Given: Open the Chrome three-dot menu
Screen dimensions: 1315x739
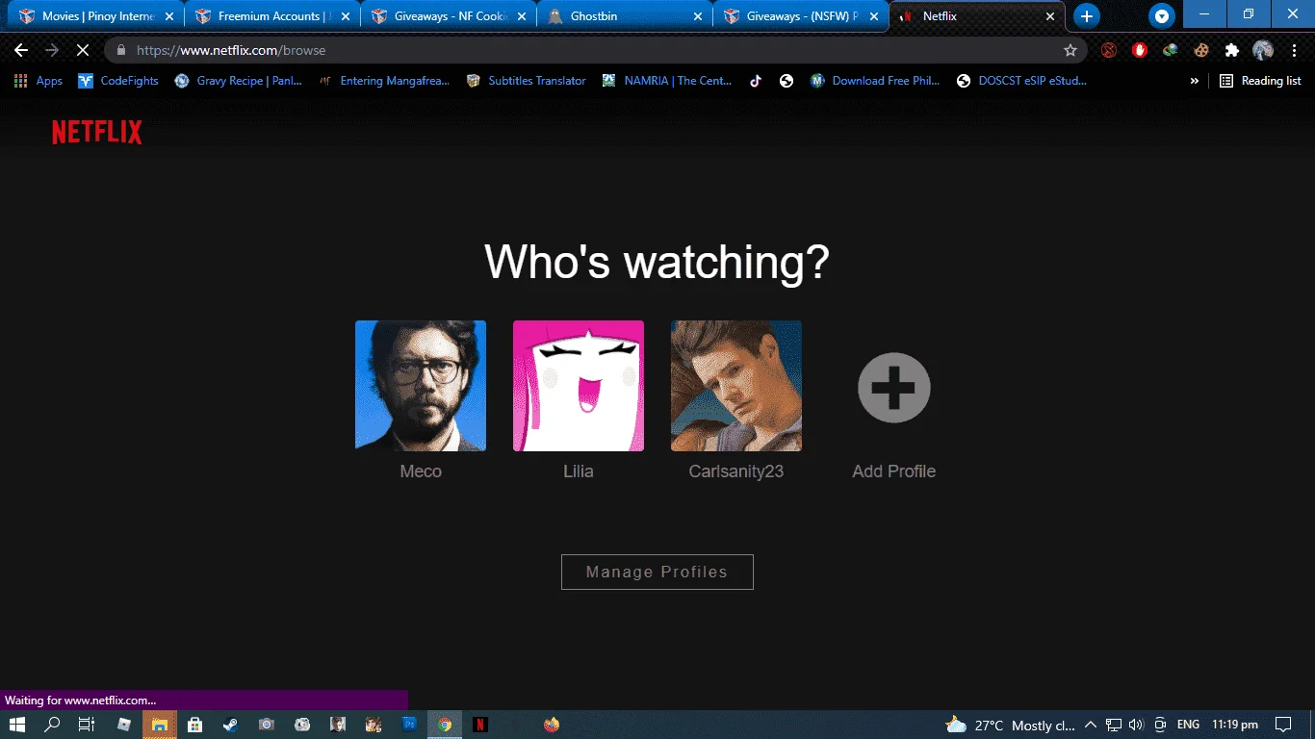Looking at the screenshot, I should (1294, 50).
